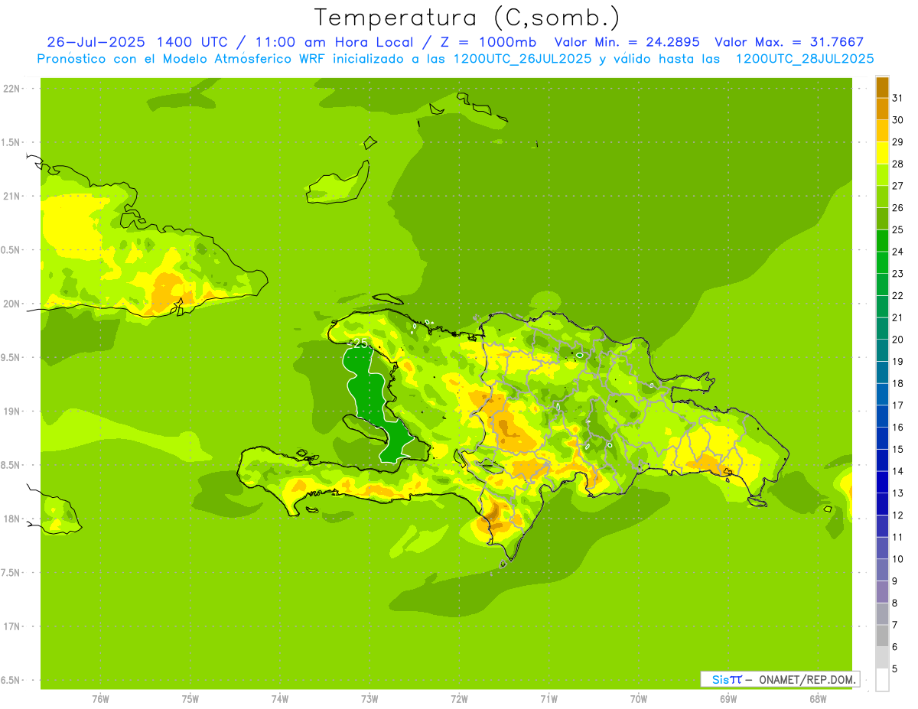Click latitude label "8.5N"
The image size is (918, 709).
11,465
